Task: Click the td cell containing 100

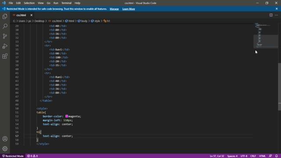Action: [x=58, y=57]
